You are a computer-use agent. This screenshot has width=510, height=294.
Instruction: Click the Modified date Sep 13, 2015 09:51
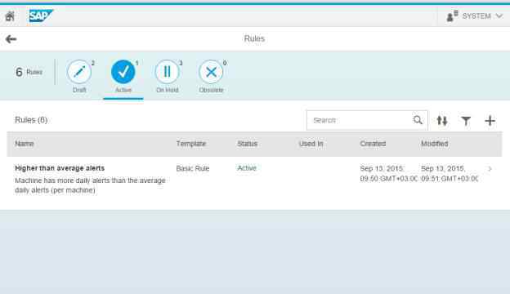pyautogui.click(x=450, y=173)
